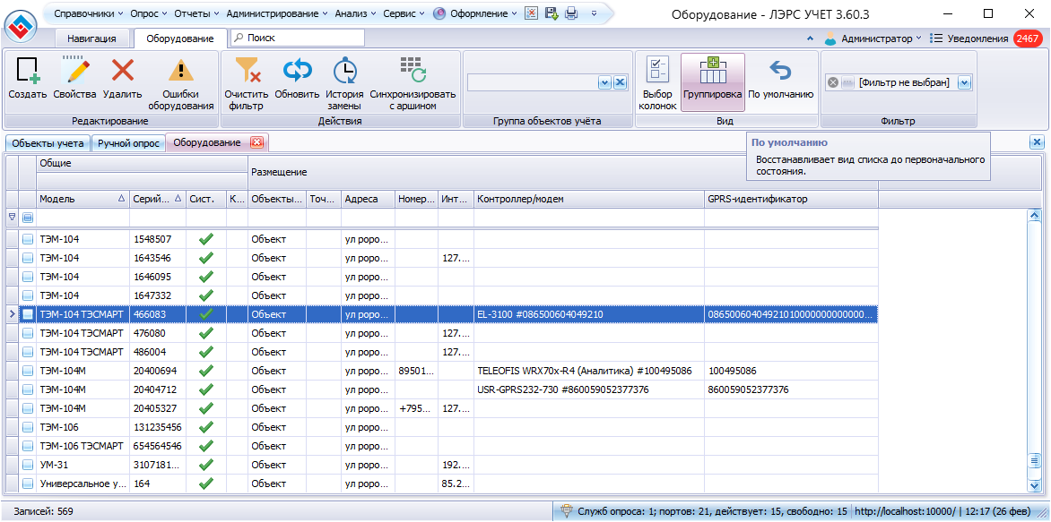The height and width of the screenshot is (522, 1051).
Task: Click the polling service icon in the status bar
Action: [567, 511]
